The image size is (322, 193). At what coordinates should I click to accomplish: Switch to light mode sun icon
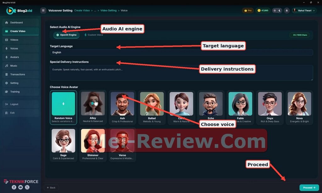point(275,10)
